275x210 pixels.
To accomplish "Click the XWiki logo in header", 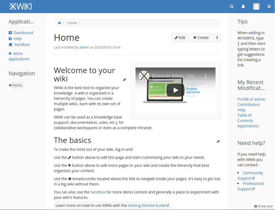I will 20,6.
